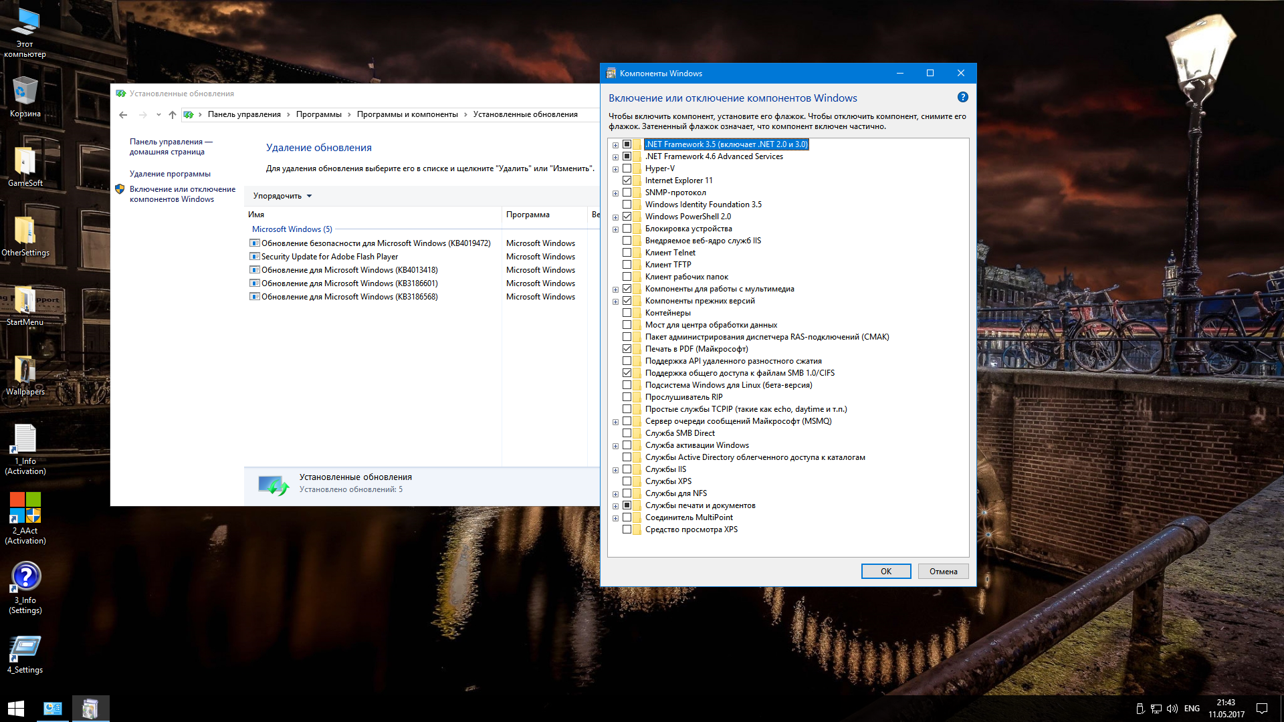Open recent locations dropdown arrow next to Forward
The height and width of the screenshot is (722, 1284).
158,115
